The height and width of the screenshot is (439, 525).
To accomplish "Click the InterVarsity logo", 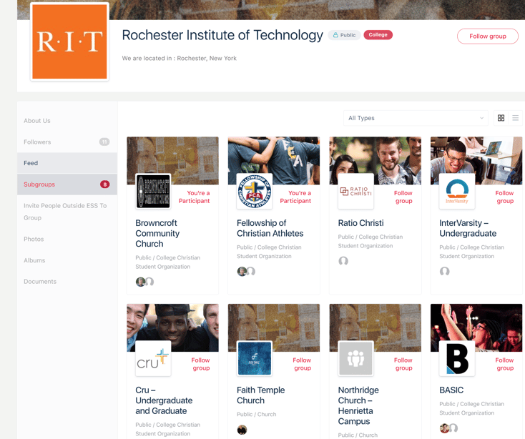I will click(457, 192).
